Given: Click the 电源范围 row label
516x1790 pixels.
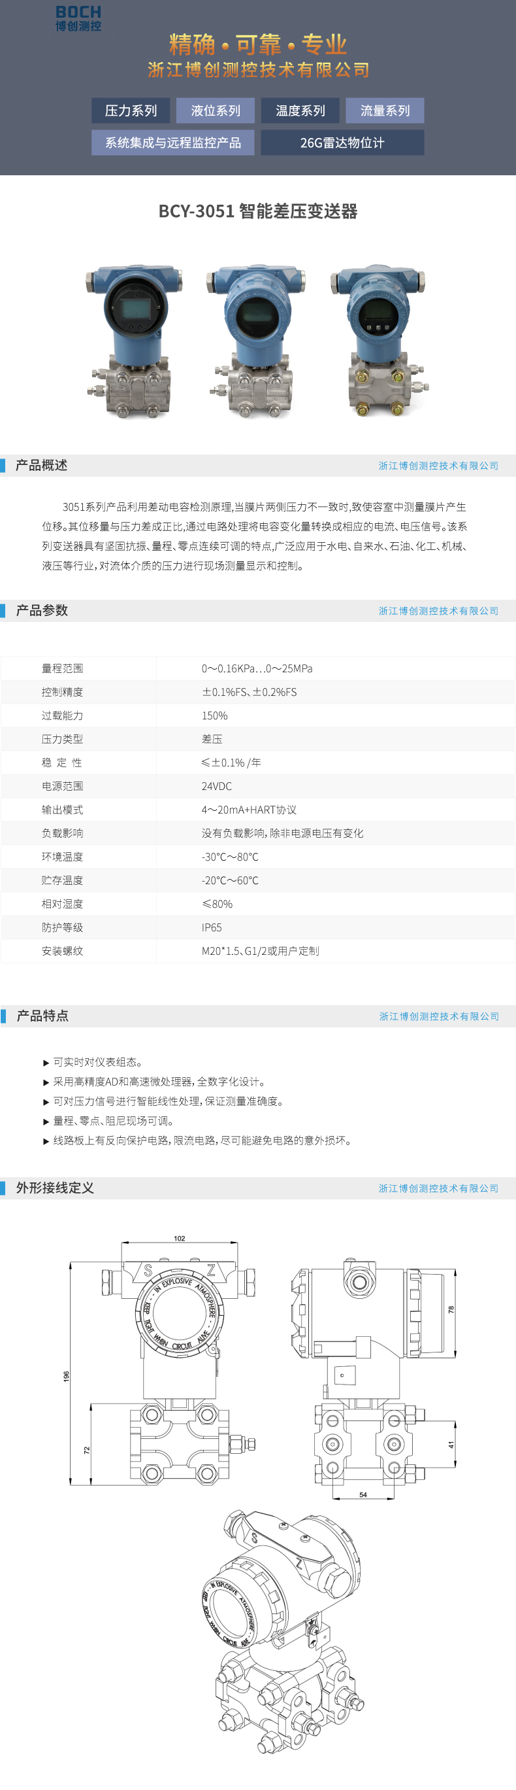Looking at the screenshot, I should click(x=63, y=787).
